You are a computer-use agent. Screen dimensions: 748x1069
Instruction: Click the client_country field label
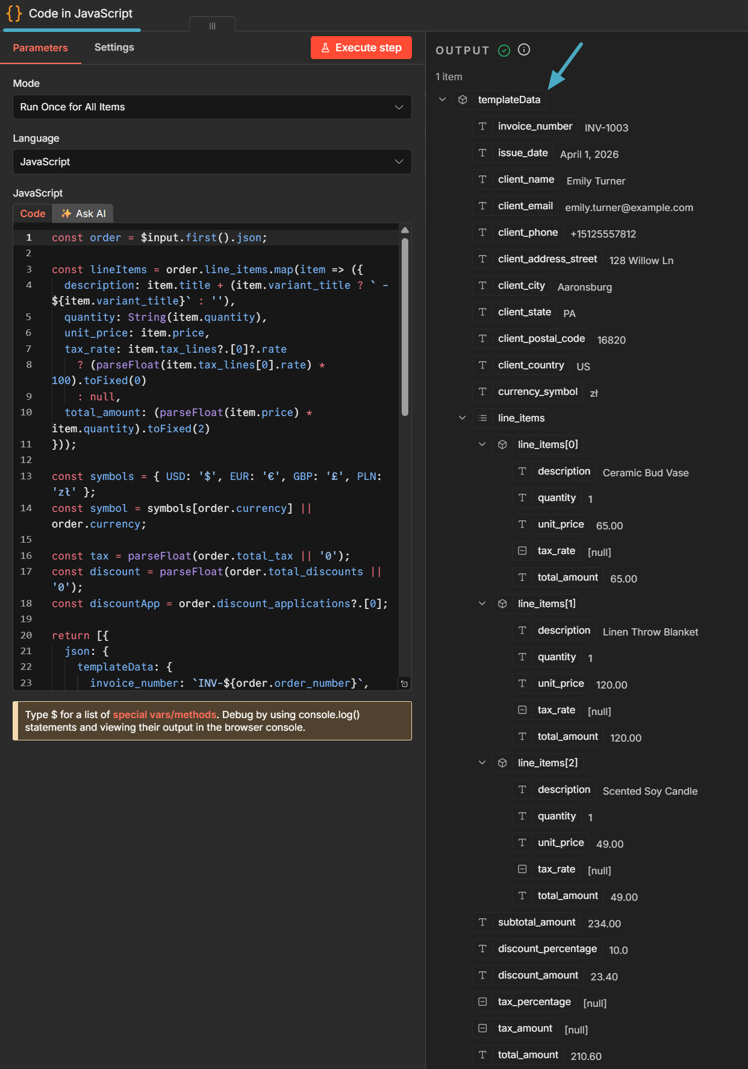tap(531, 365)
